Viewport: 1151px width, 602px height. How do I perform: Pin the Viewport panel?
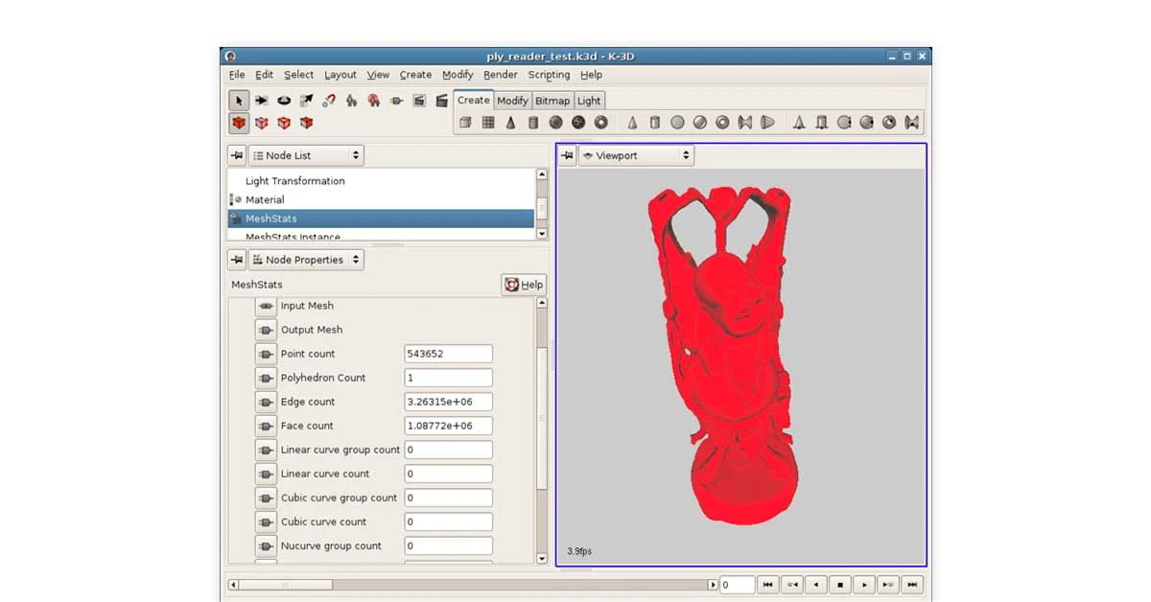point(566,154)
